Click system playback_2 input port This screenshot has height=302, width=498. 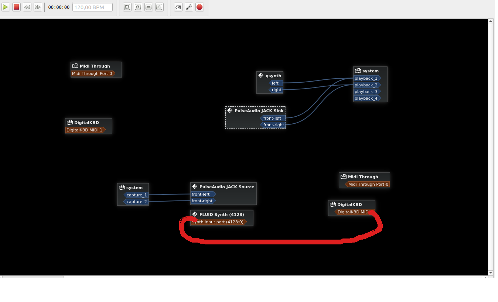coord(367,85)
